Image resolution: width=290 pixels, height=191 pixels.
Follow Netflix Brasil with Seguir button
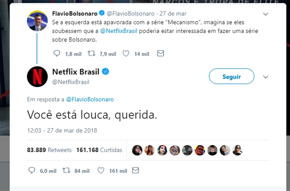[231, 76]
